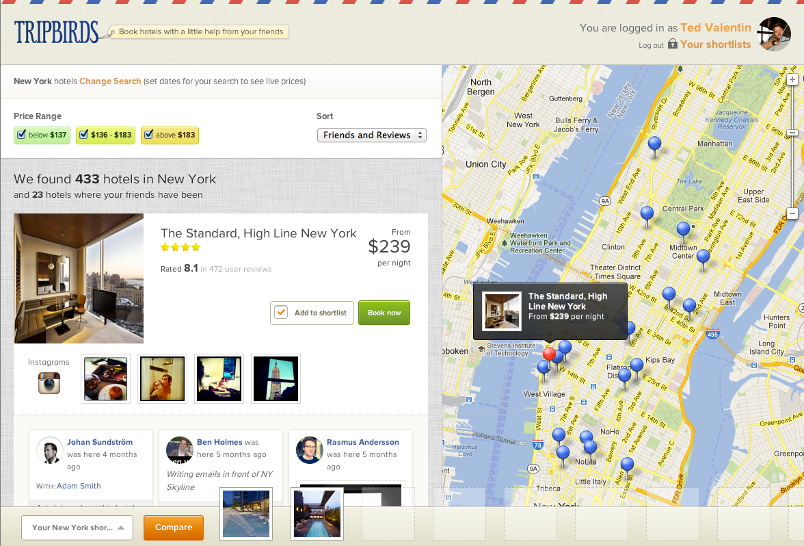Click the Change Search link
This screenshot has width=804, height=546.
tap(109, 81)
